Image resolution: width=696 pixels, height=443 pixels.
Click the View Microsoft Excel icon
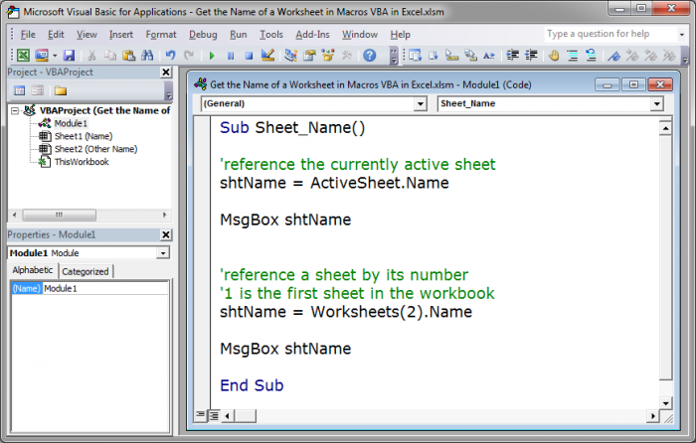[x=23, y=56]
